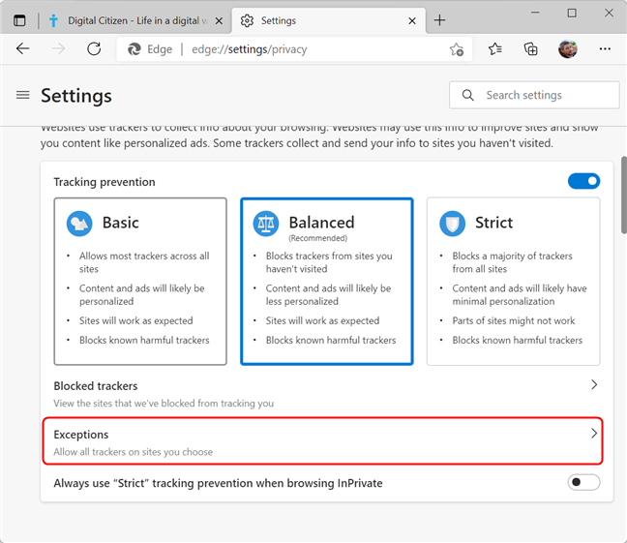Click 'Allows most trackers across all sites'
The height and width of the screenshot is (543, 627).
144,262
